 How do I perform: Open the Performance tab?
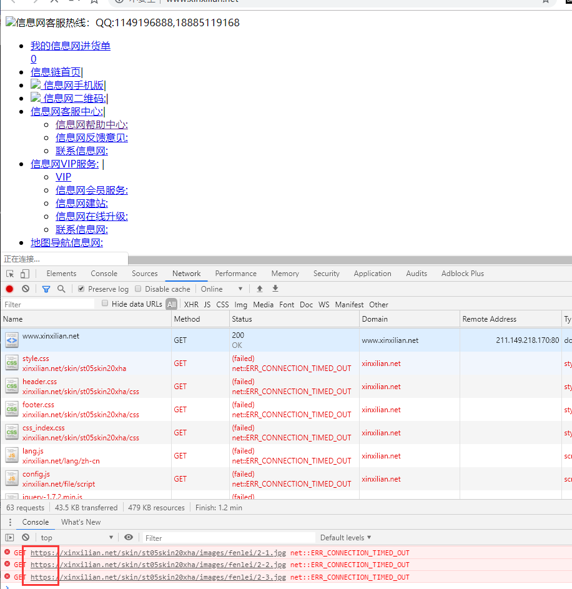[235, 274]
